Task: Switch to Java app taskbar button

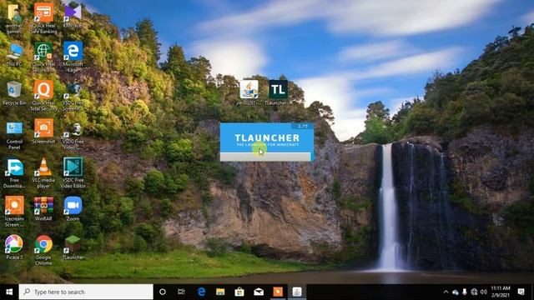Action: (297, 292)
